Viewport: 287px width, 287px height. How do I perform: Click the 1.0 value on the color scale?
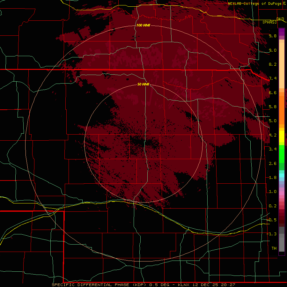click(x=273, y=192)
